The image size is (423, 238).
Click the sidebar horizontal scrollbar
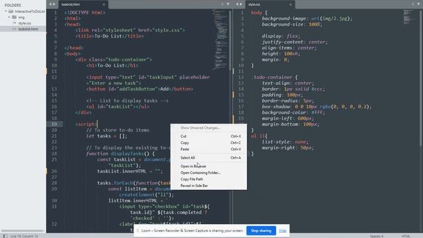tap(22, 231)
